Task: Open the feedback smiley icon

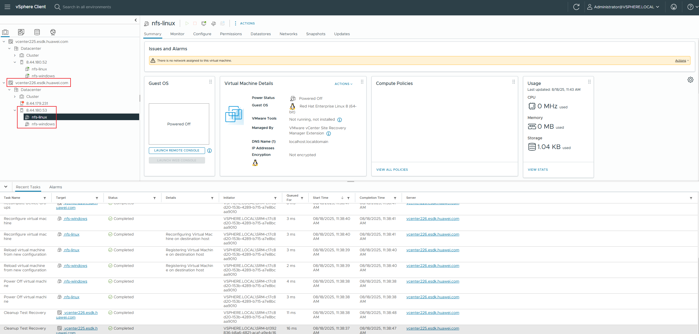Action: [x=674, y=7]
